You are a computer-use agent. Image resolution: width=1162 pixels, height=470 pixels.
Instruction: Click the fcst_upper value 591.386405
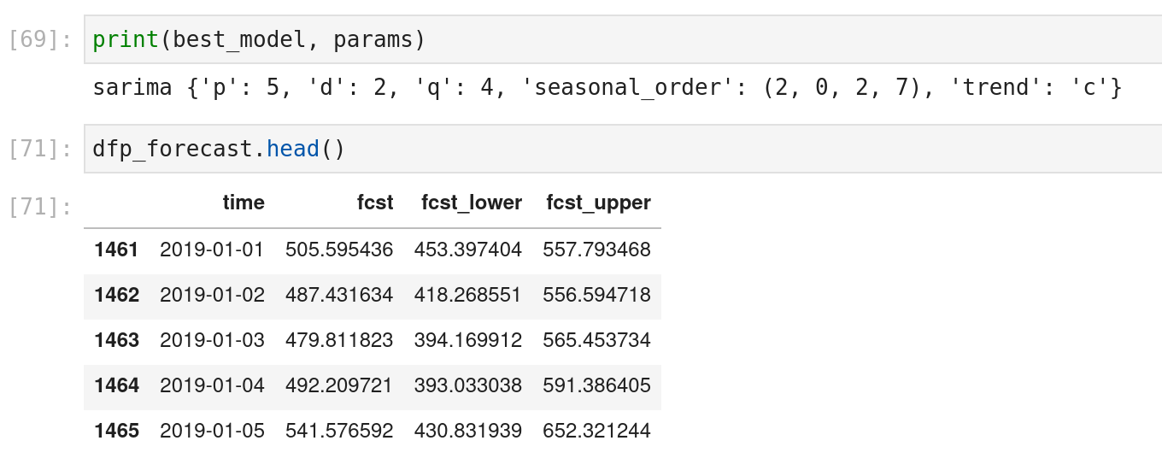pos(596,385)
